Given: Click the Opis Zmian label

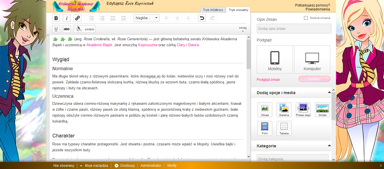Looking at the screenshot, I should [267, 19].
